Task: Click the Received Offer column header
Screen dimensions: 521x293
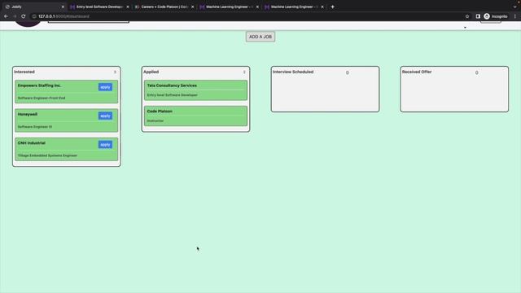Action: pyautogui.click(x=417, y=72)
